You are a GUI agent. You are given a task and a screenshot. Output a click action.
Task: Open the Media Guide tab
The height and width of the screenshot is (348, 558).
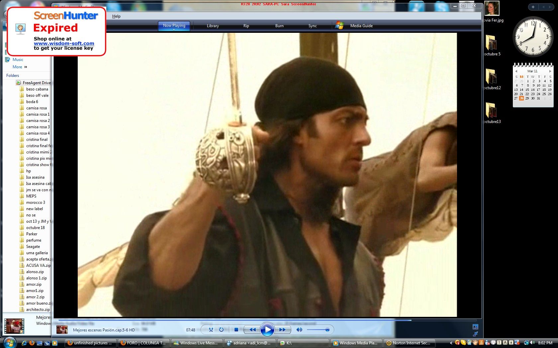[361, 26]
